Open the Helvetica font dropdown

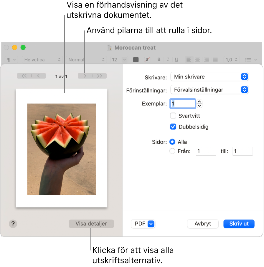42,60
